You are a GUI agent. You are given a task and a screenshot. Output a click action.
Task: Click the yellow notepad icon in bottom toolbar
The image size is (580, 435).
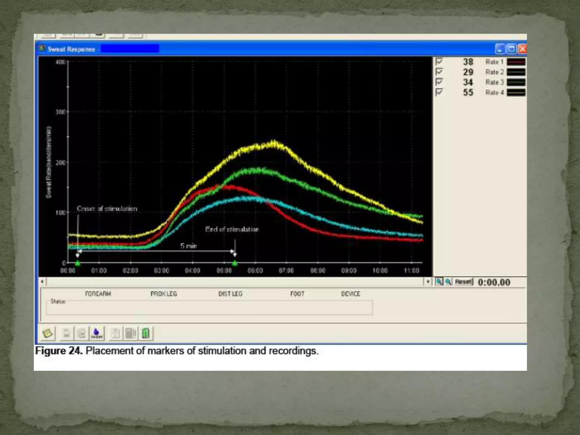(48, 333)
